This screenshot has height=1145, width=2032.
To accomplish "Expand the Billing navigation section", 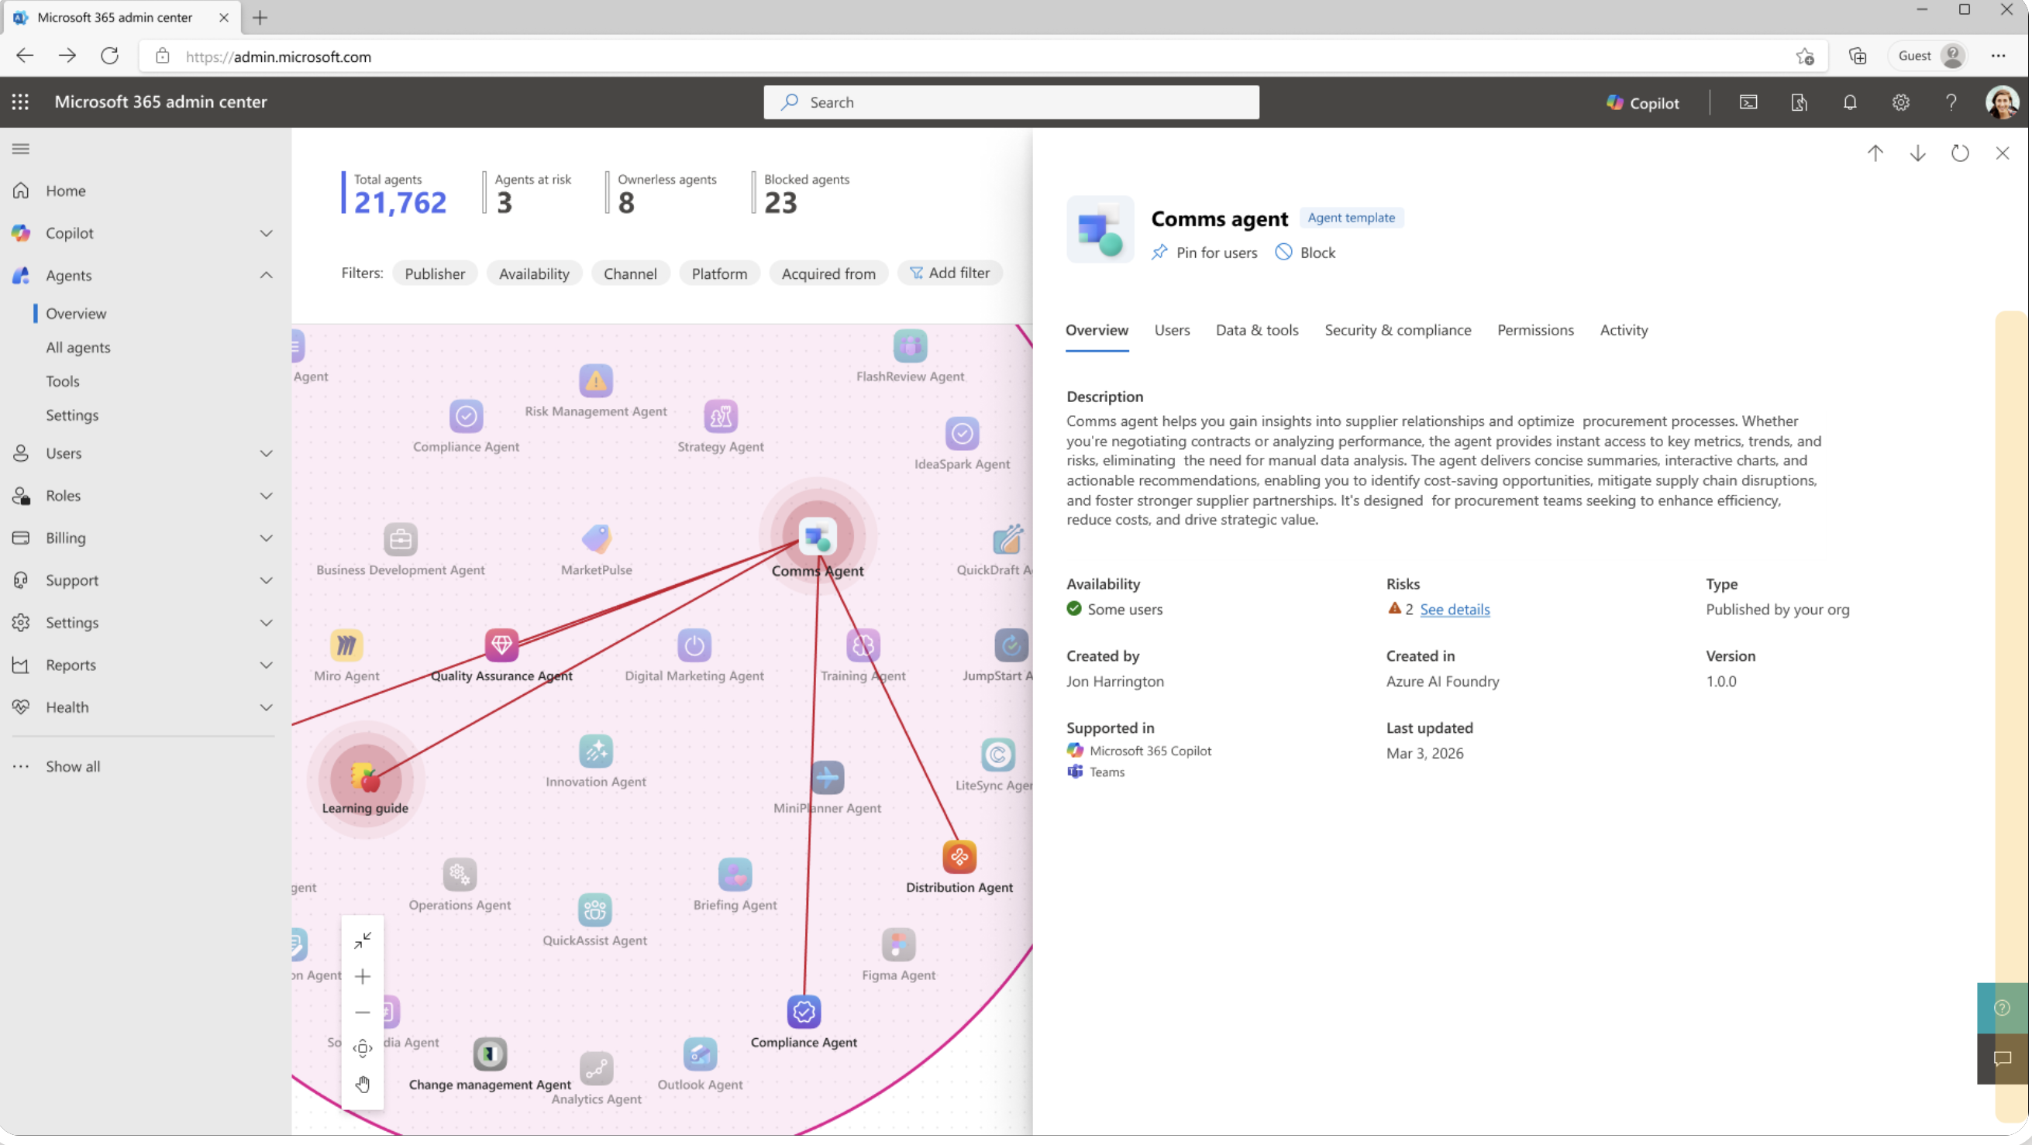I will point(267,538).
